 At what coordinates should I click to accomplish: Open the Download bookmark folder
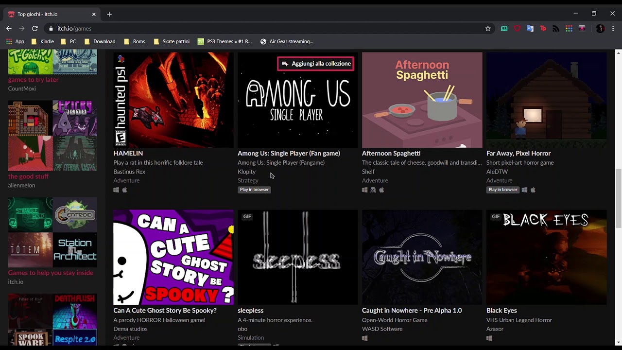100,41
